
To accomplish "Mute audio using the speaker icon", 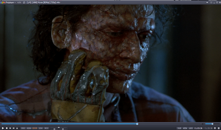I will point(203,124).
